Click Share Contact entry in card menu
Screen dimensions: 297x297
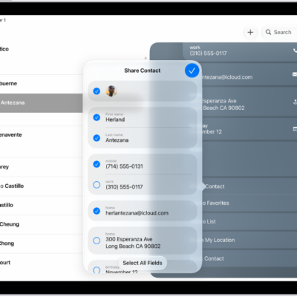(249, 186)
